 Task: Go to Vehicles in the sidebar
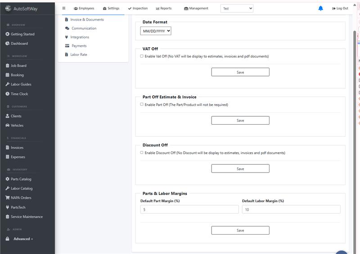(x=17, y=126)
